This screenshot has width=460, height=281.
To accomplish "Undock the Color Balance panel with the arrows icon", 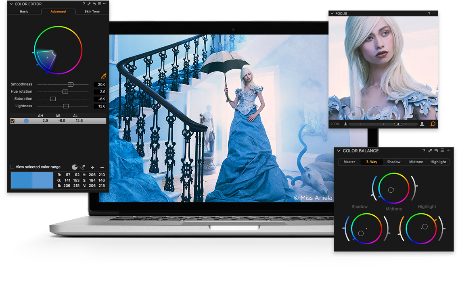I will point(430,151).
